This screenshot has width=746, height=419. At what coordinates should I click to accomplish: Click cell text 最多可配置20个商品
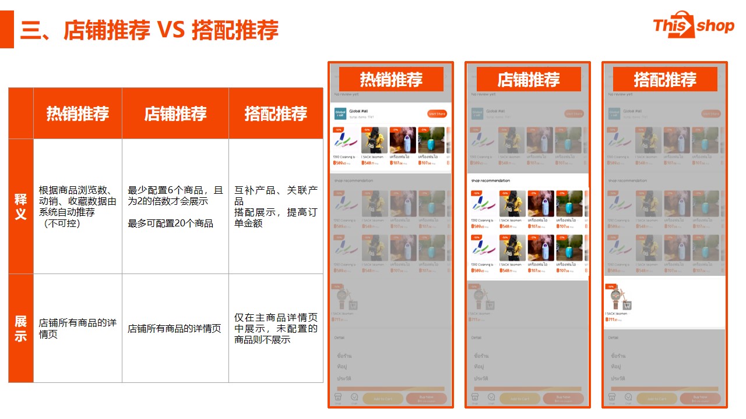pos(171,223)
